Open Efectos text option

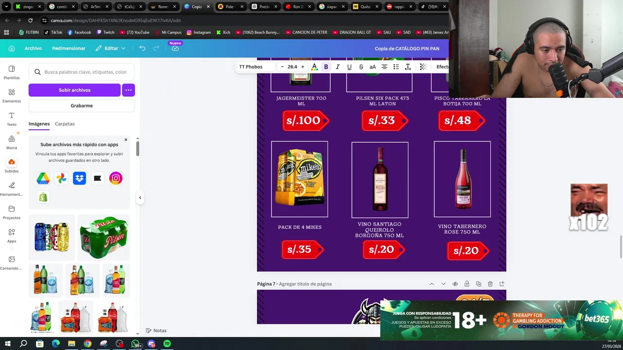click(442, 67)
